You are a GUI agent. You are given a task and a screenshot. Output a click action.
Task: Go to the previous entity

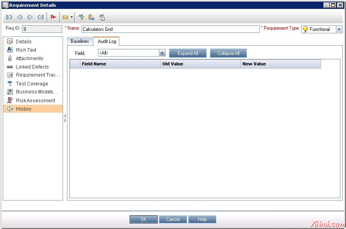(x=20, y=17)
